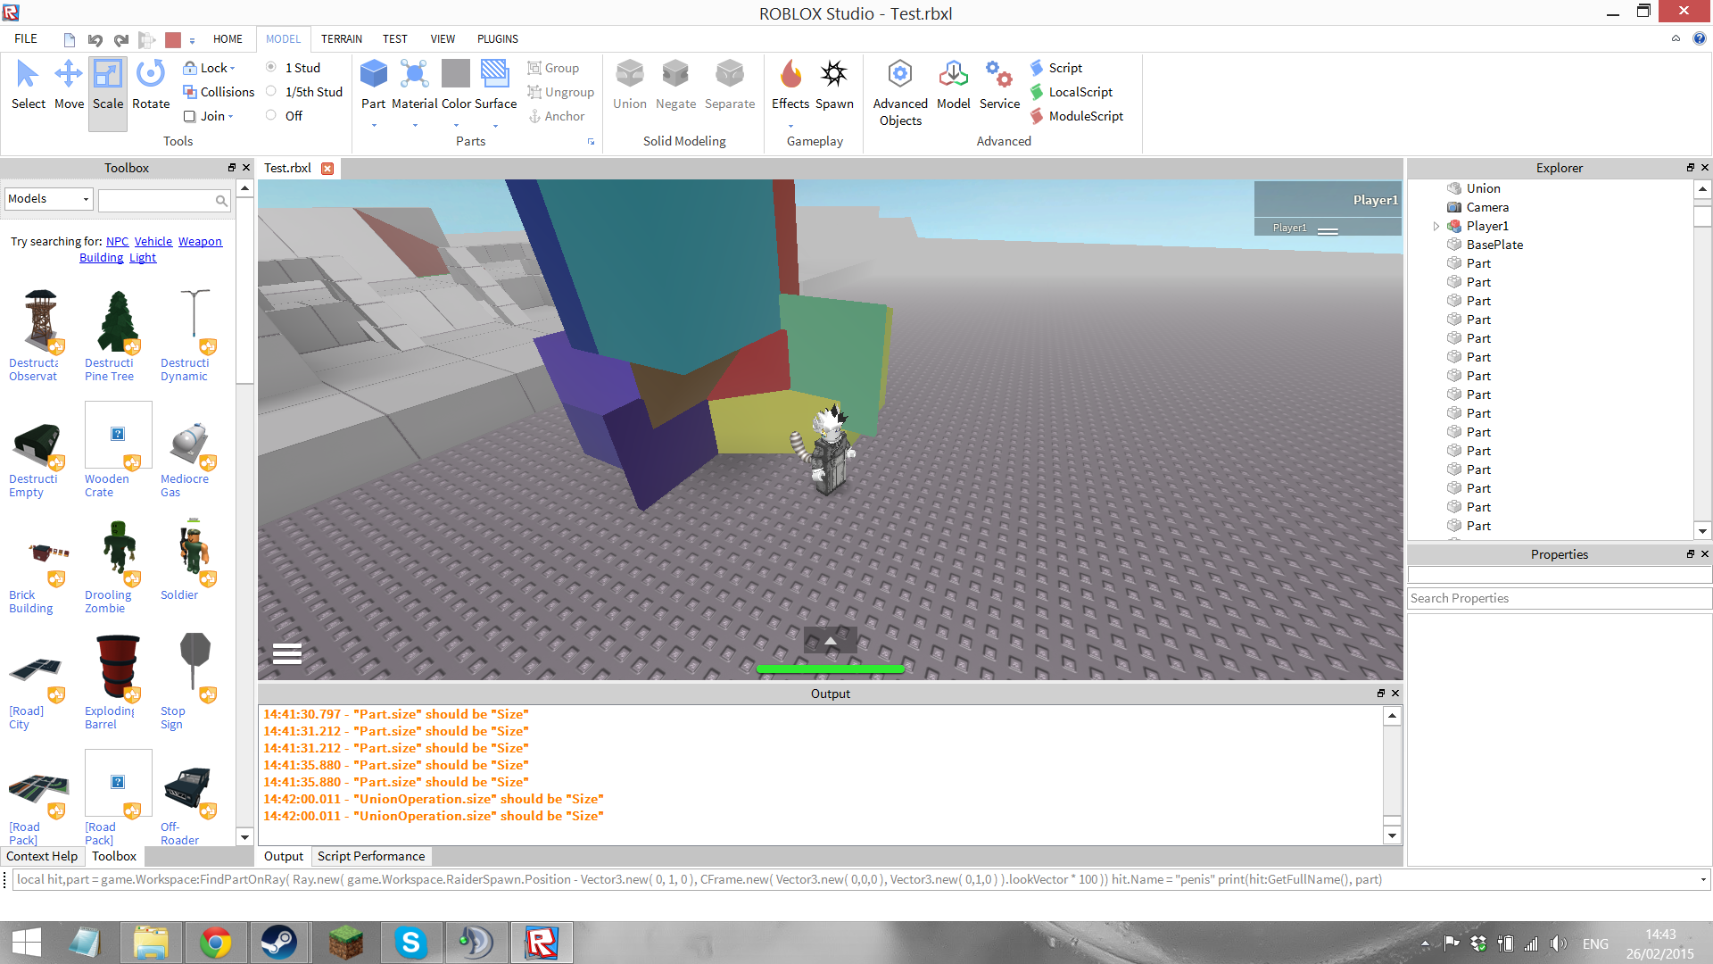Switch to the Script Performance tab
Screen dimensions: 1713x964
pyautogui.click(x=371, y=856)
